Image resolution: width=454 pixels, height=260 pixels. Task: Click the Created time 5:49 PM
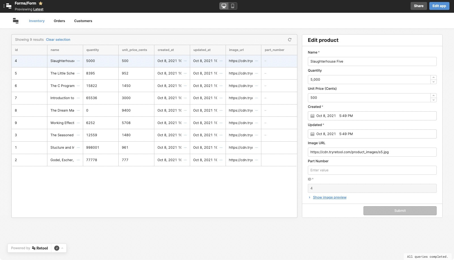click(x=346, y=116)
